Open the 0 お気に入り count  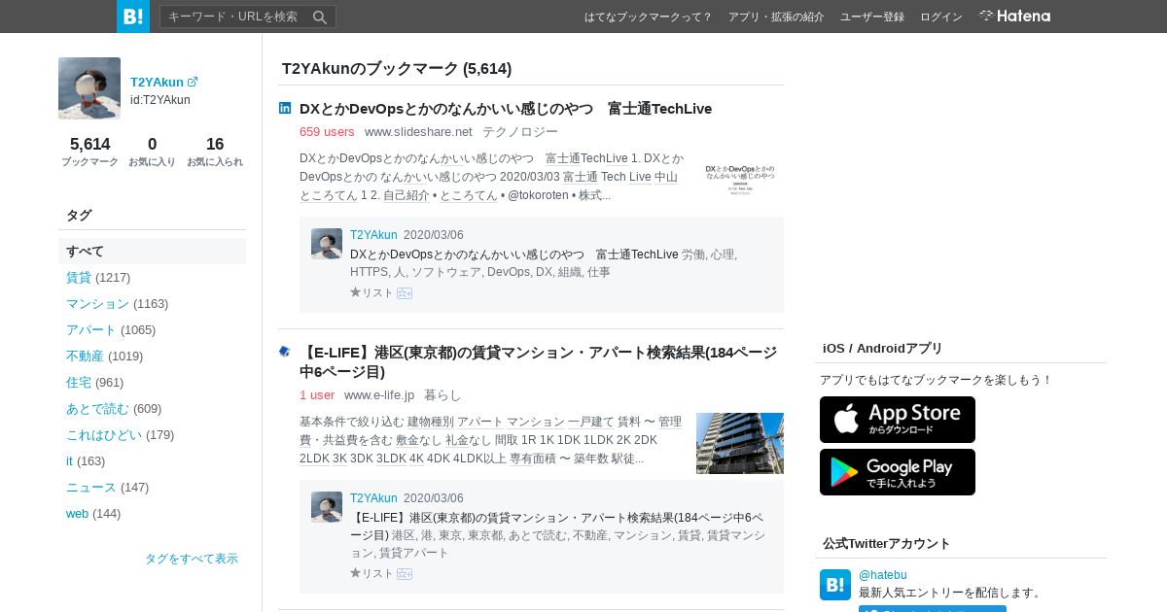click(152, 152)
